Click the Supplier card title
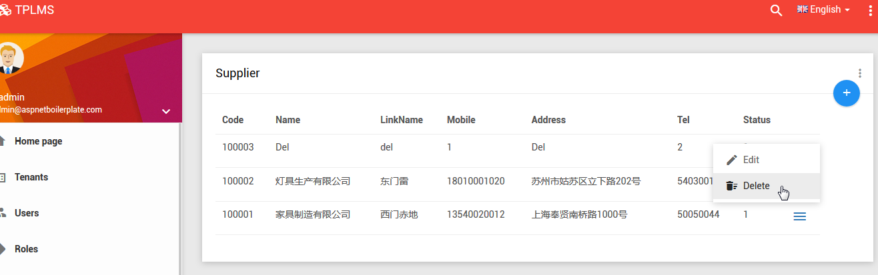878x275 pixels. point(238,73)
